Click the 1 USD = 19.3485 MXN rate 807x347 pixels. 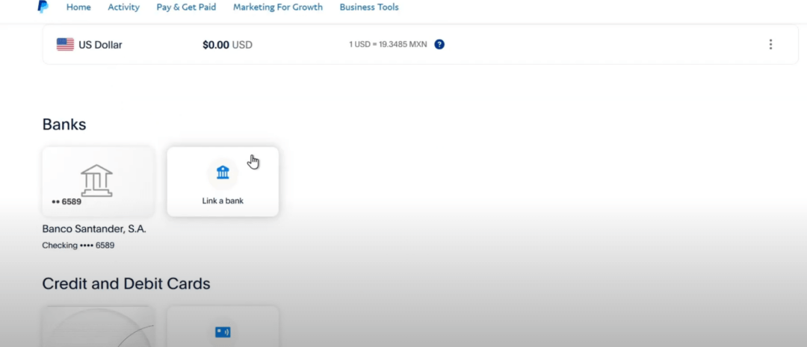388,44
